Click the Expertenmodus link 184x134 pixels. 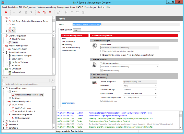[x=68, y=103]
